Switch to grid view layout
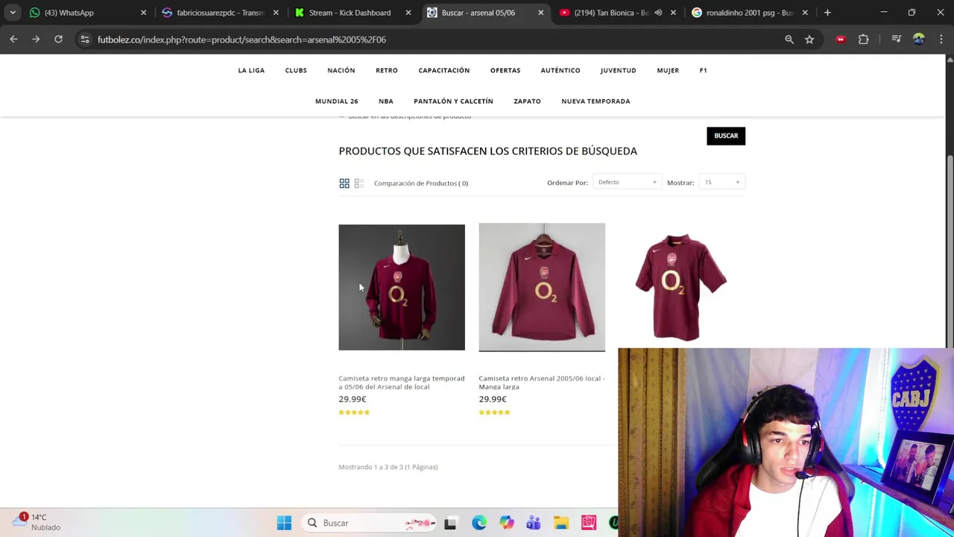This screenshot has width=954, height=537. pyautogui.click(x=344, y=183)
